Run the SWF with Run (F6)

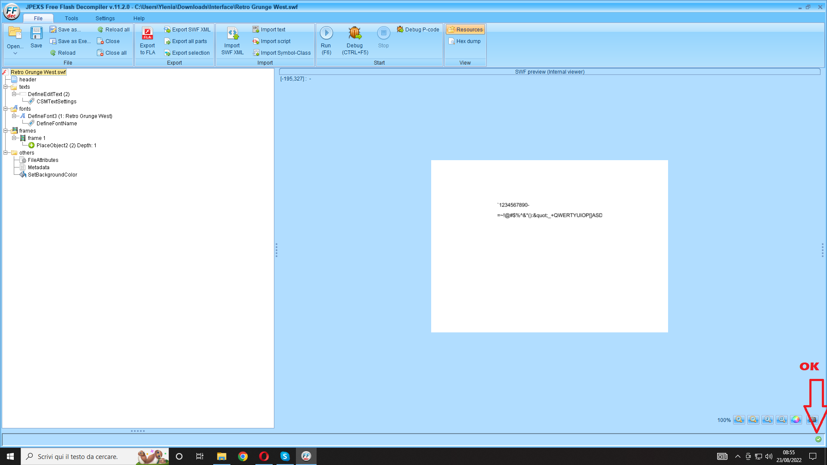(326, 41)
